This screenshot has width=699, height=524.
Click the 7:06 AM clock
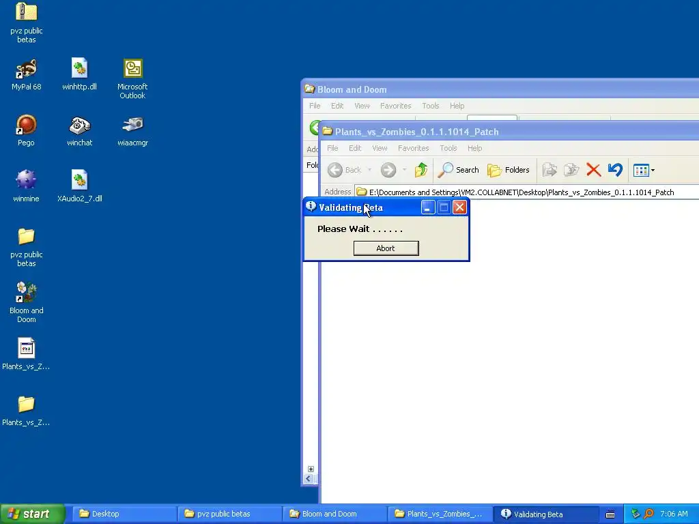(674, 514)
